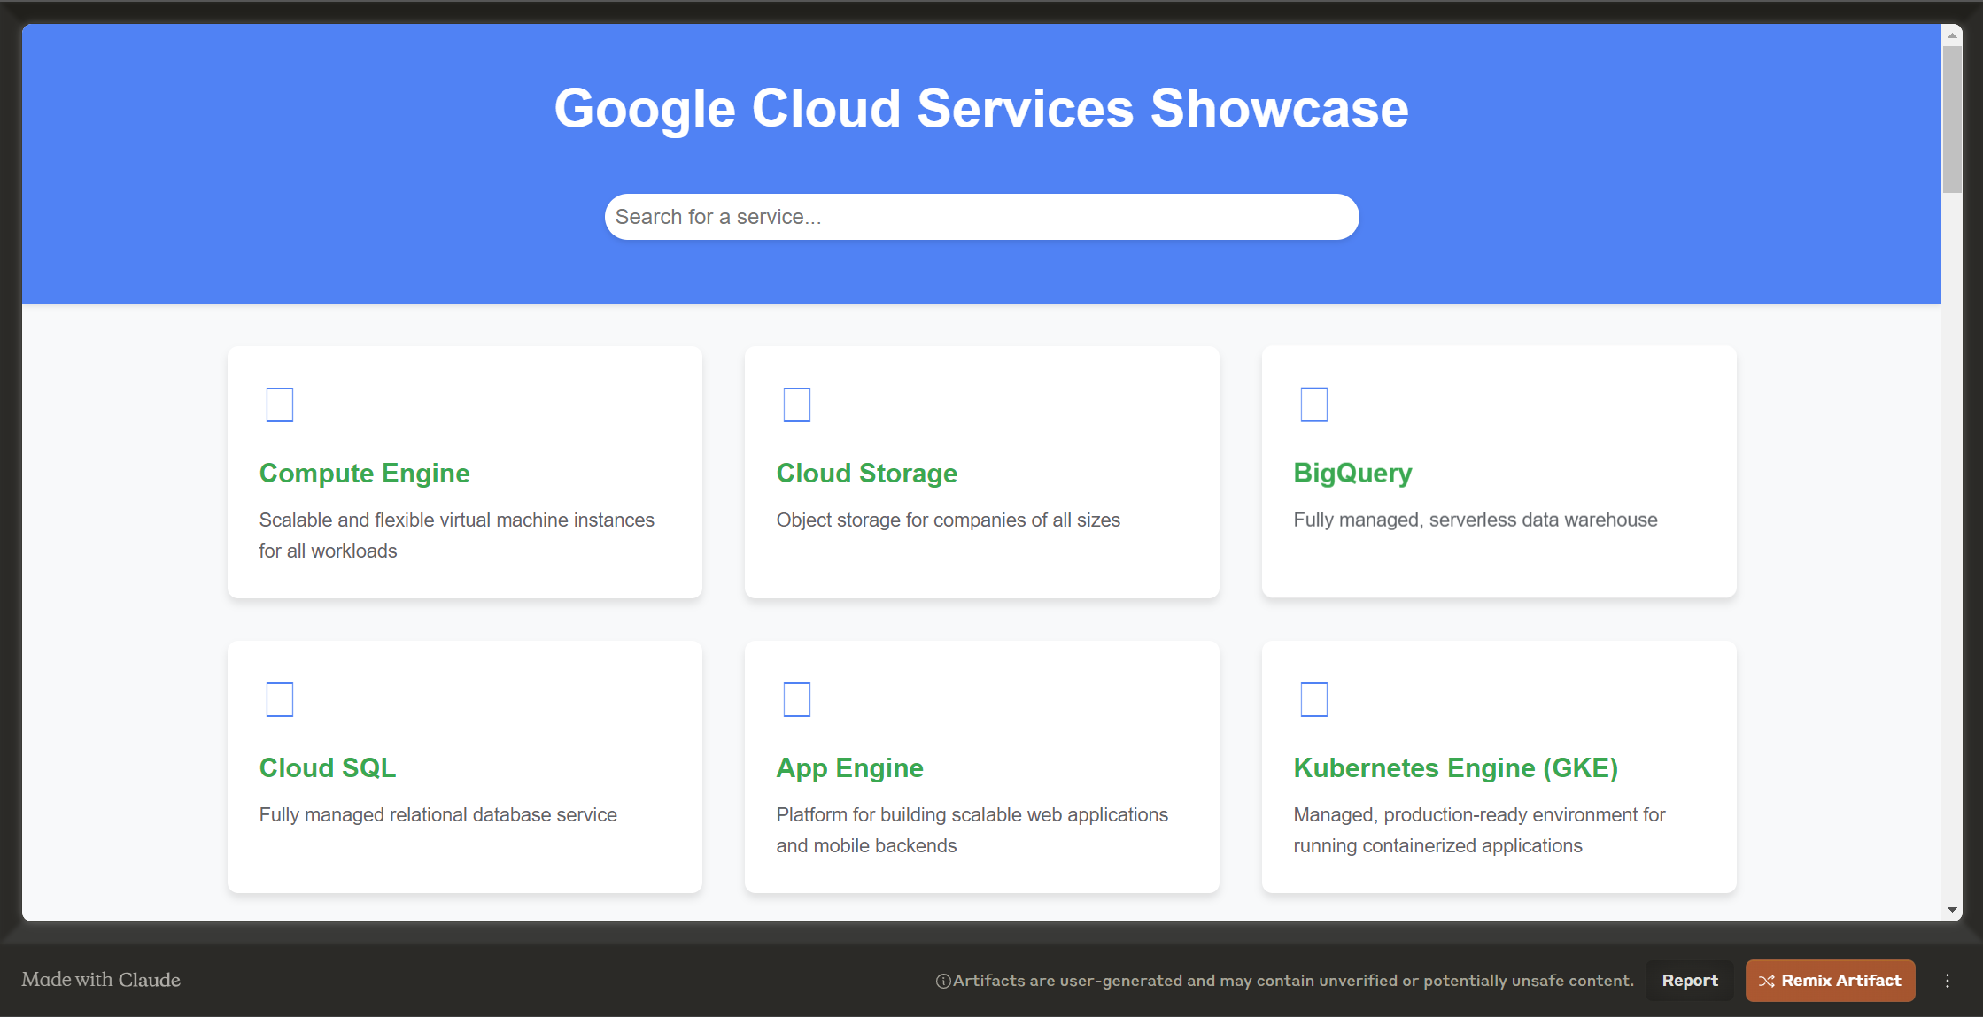The image size is (1983, 1017).
Task: Click the BigQuery service icon
Action: 1313,404
